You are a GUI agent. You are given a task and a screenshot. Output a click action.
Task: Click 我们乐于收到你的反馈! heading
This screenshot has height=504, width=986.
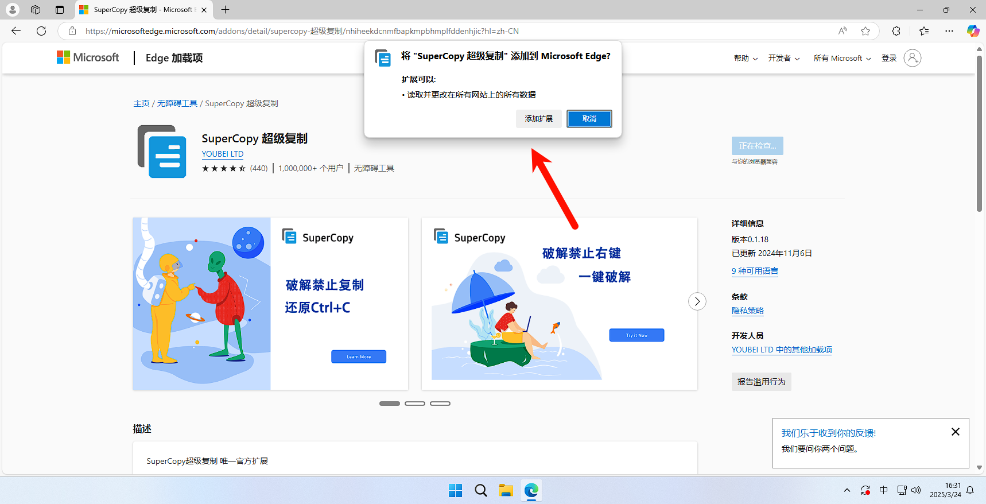[x=829, y=433]
